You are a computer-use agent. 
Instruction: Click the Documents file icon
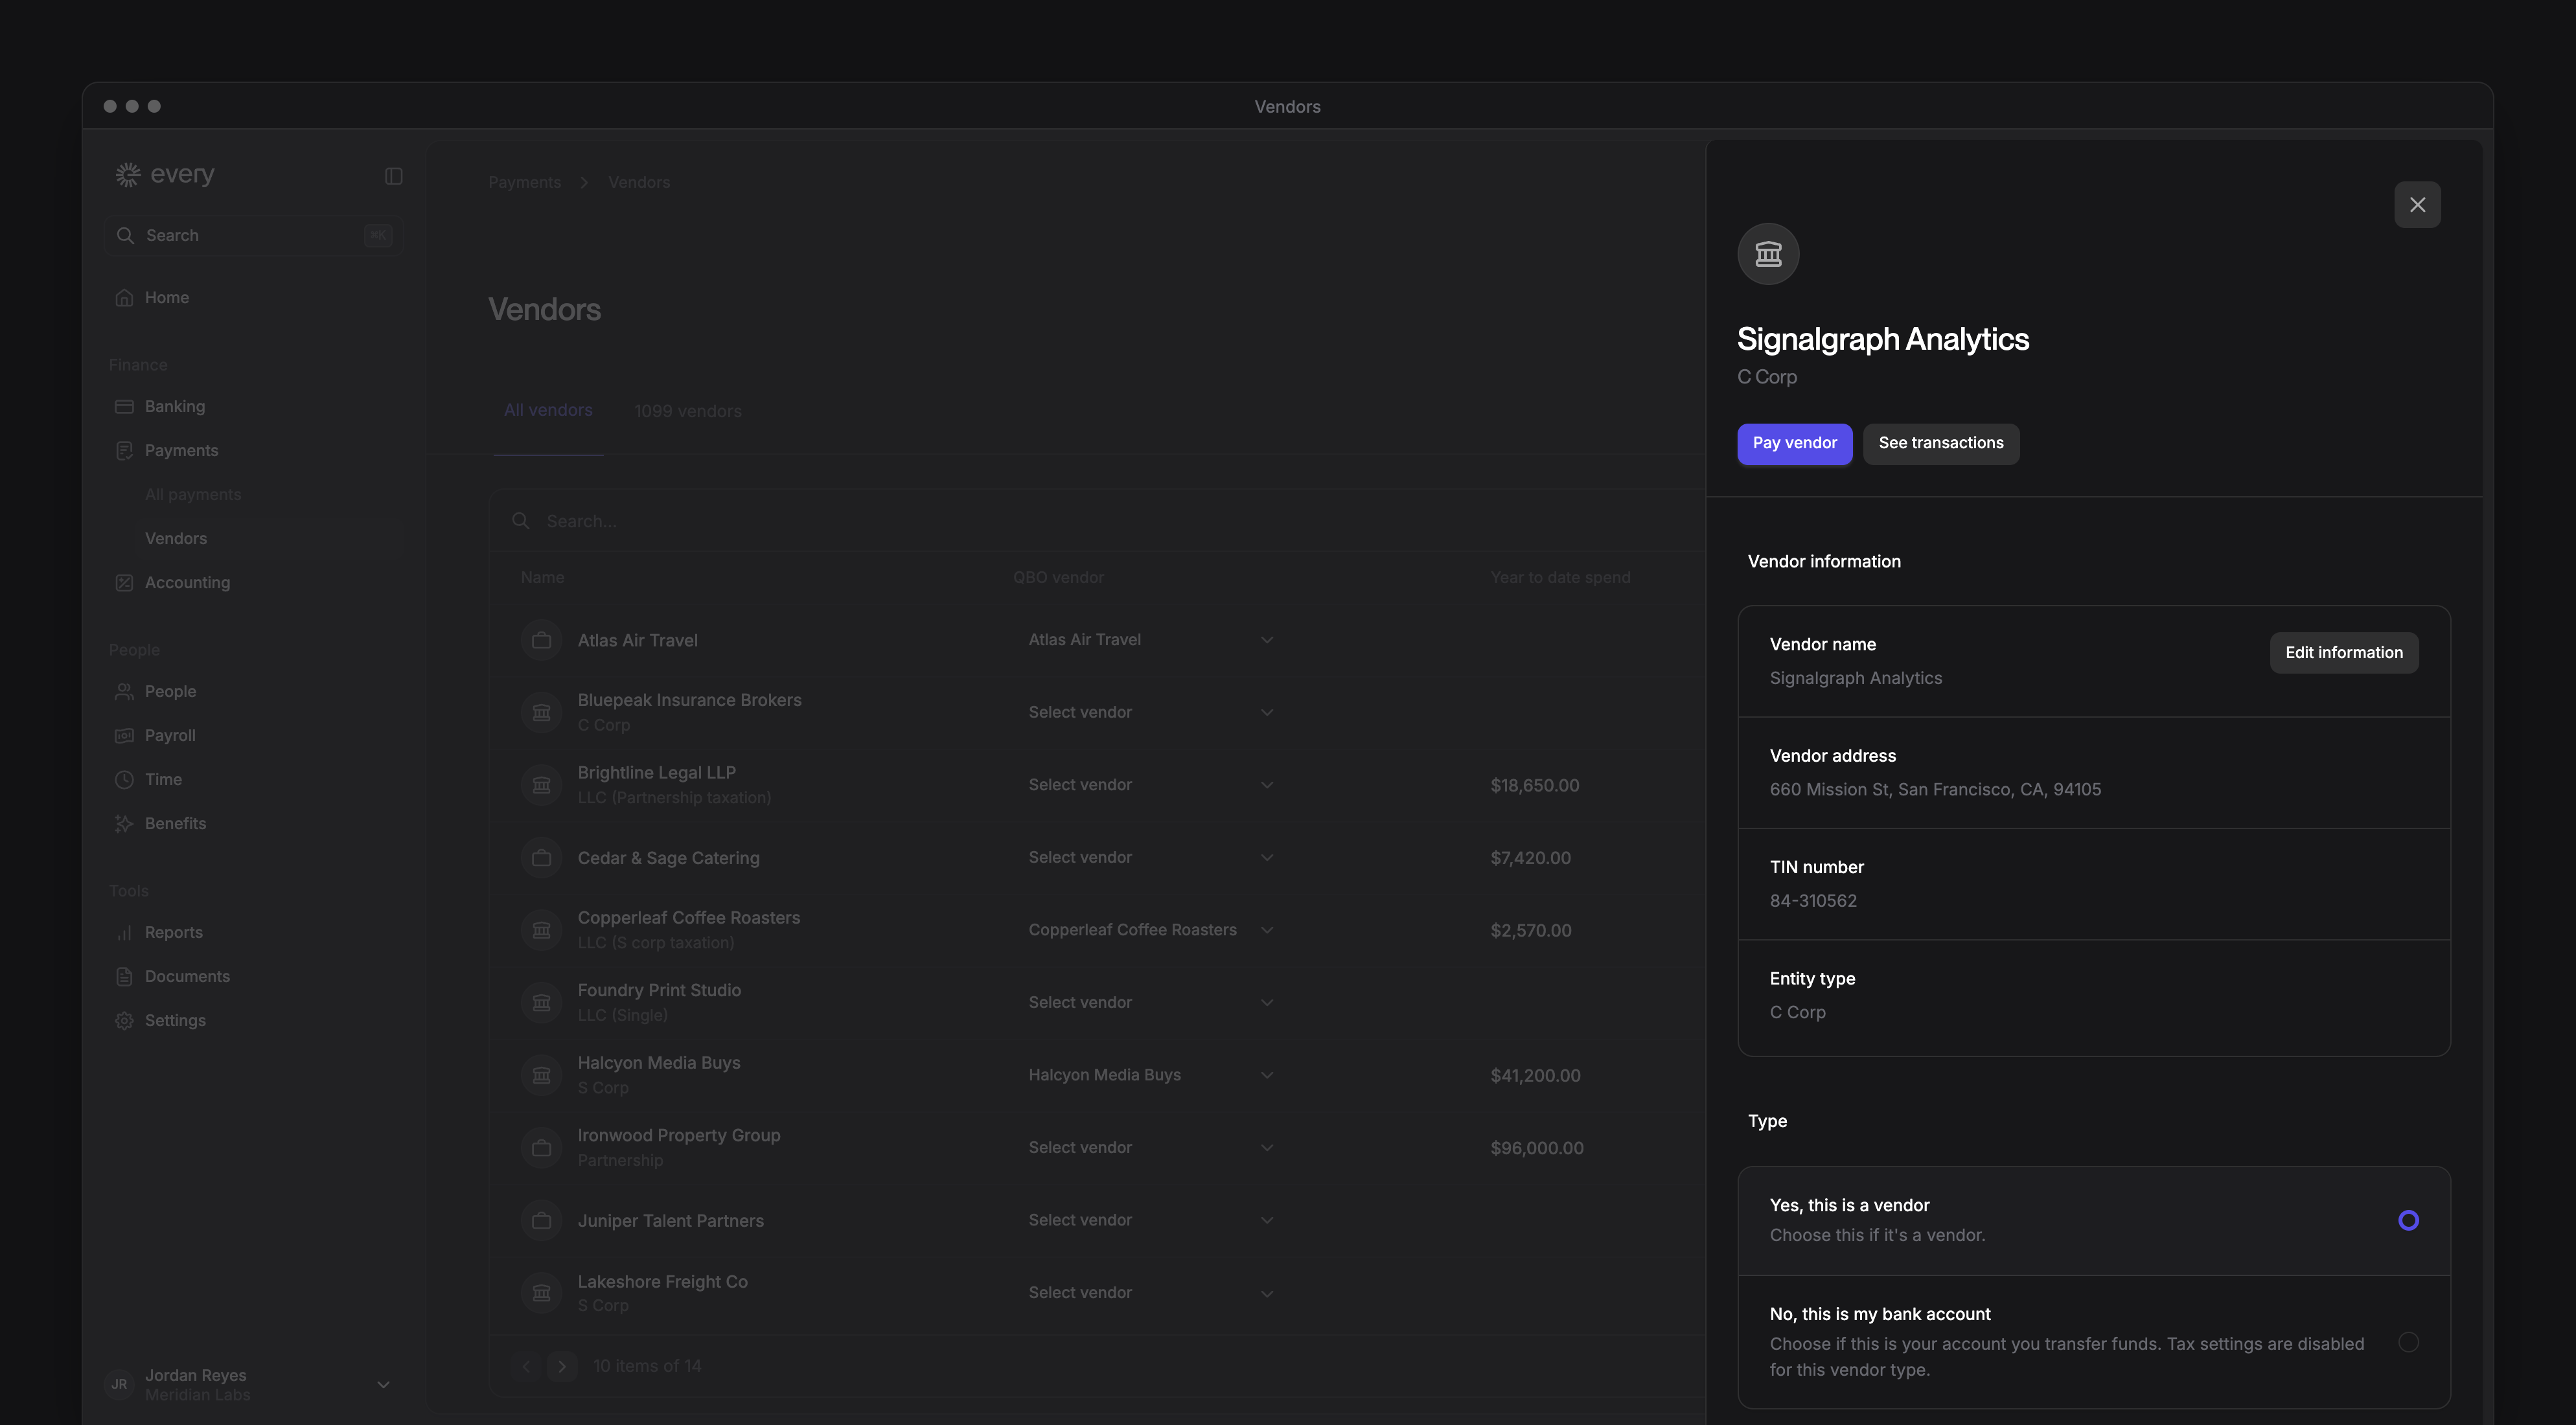coord(124,976)
